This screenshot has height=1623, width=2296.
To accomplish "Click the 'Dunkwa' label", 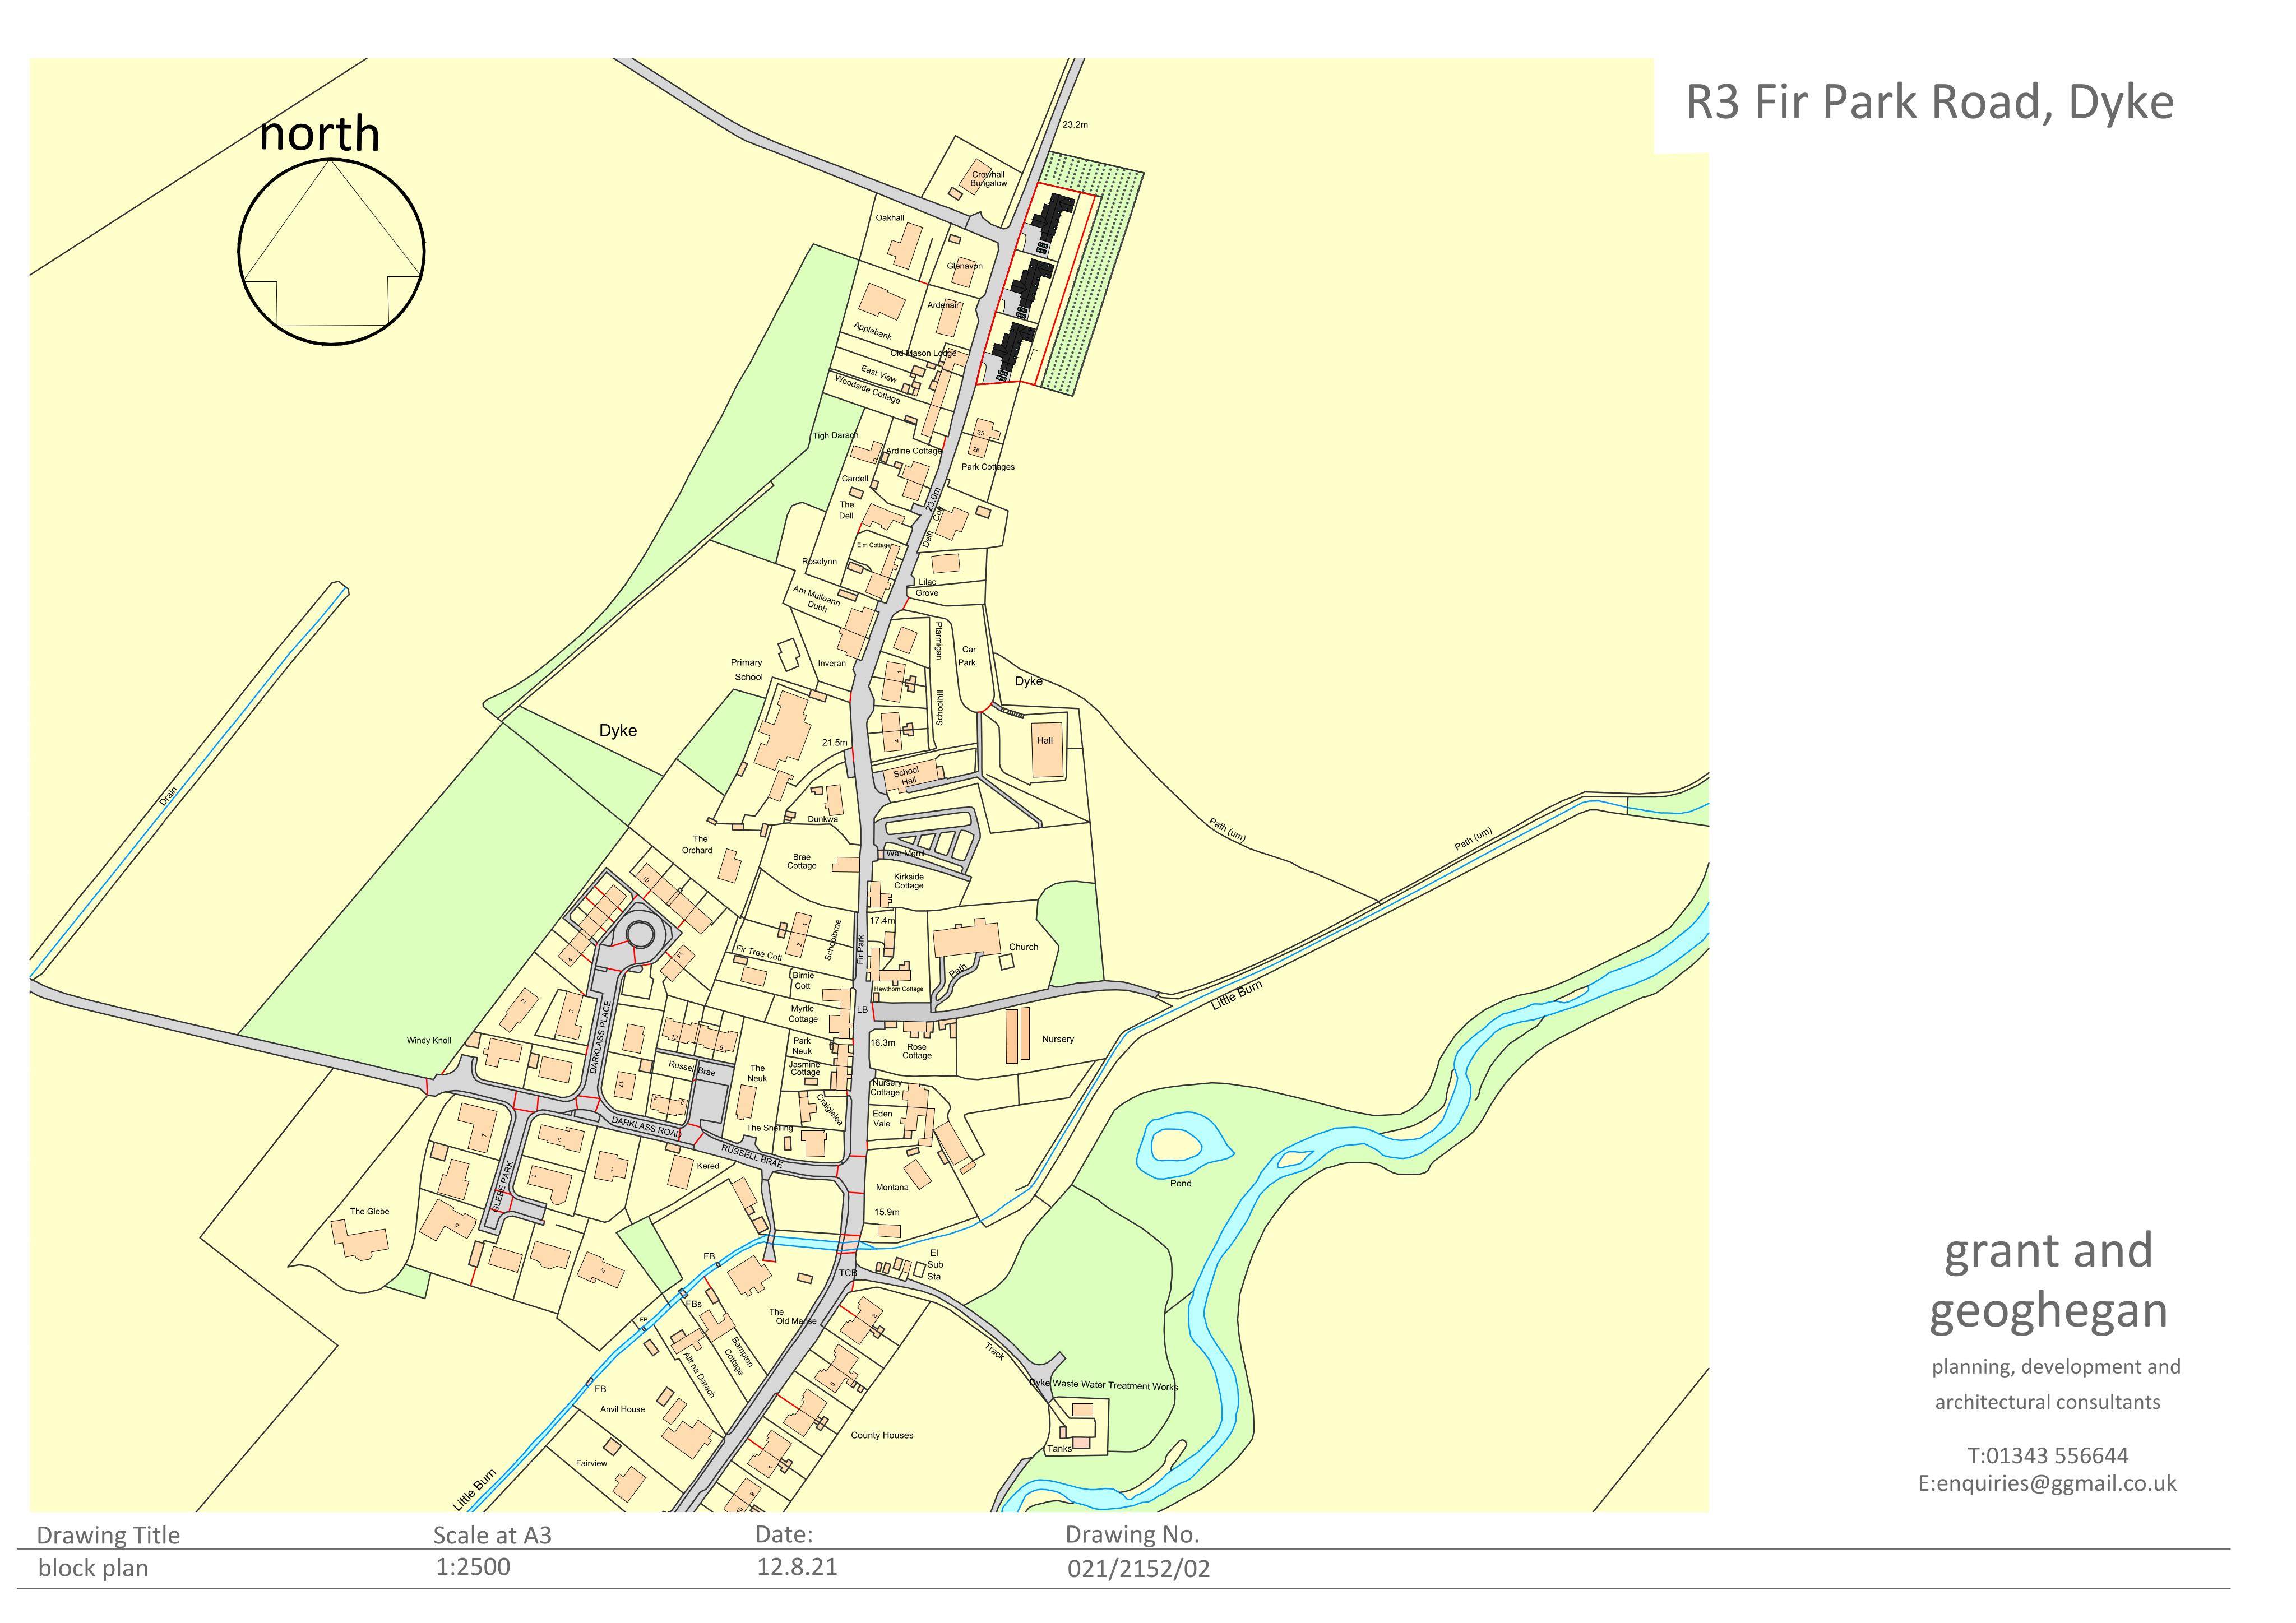I will (823, 819).
